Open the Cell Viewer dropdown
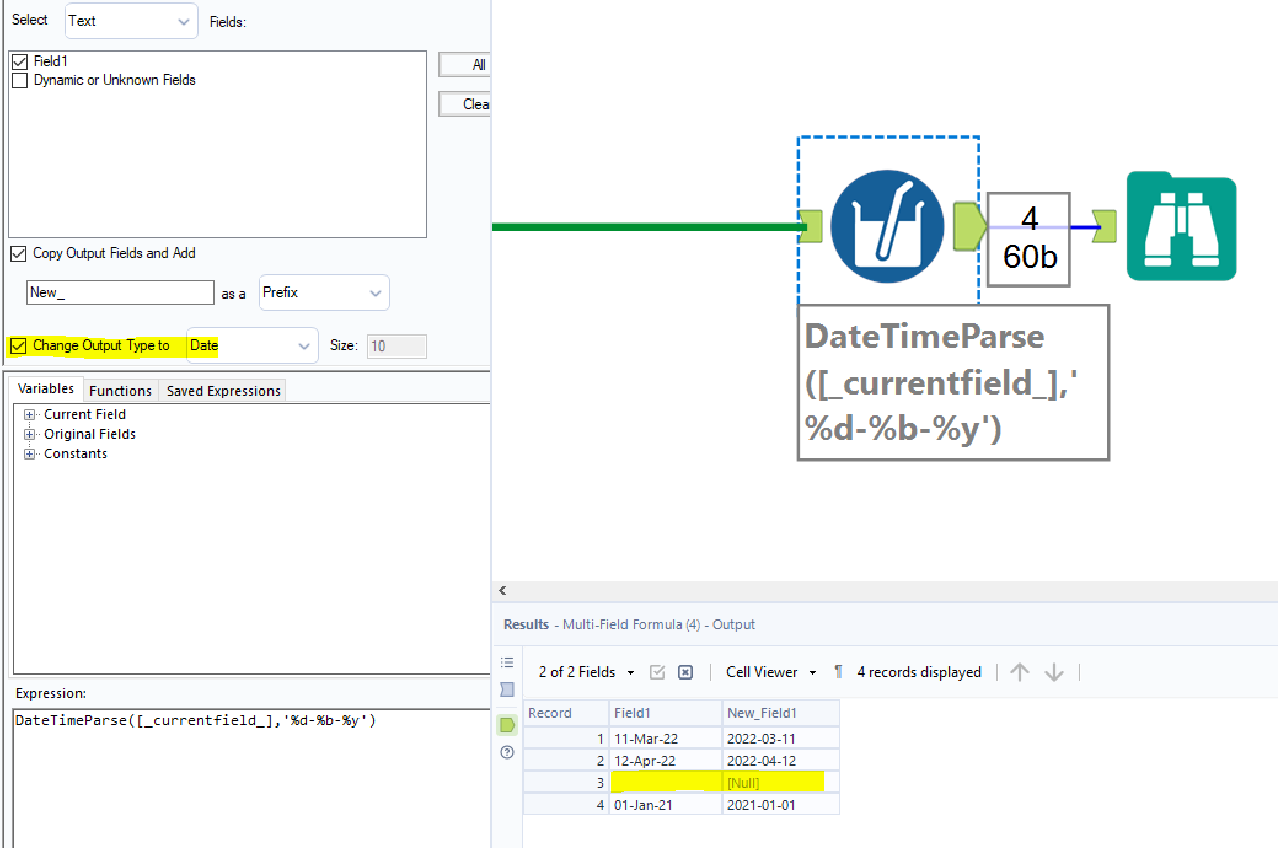Viewport: 1278px width, 848px height. coord(813,672)
